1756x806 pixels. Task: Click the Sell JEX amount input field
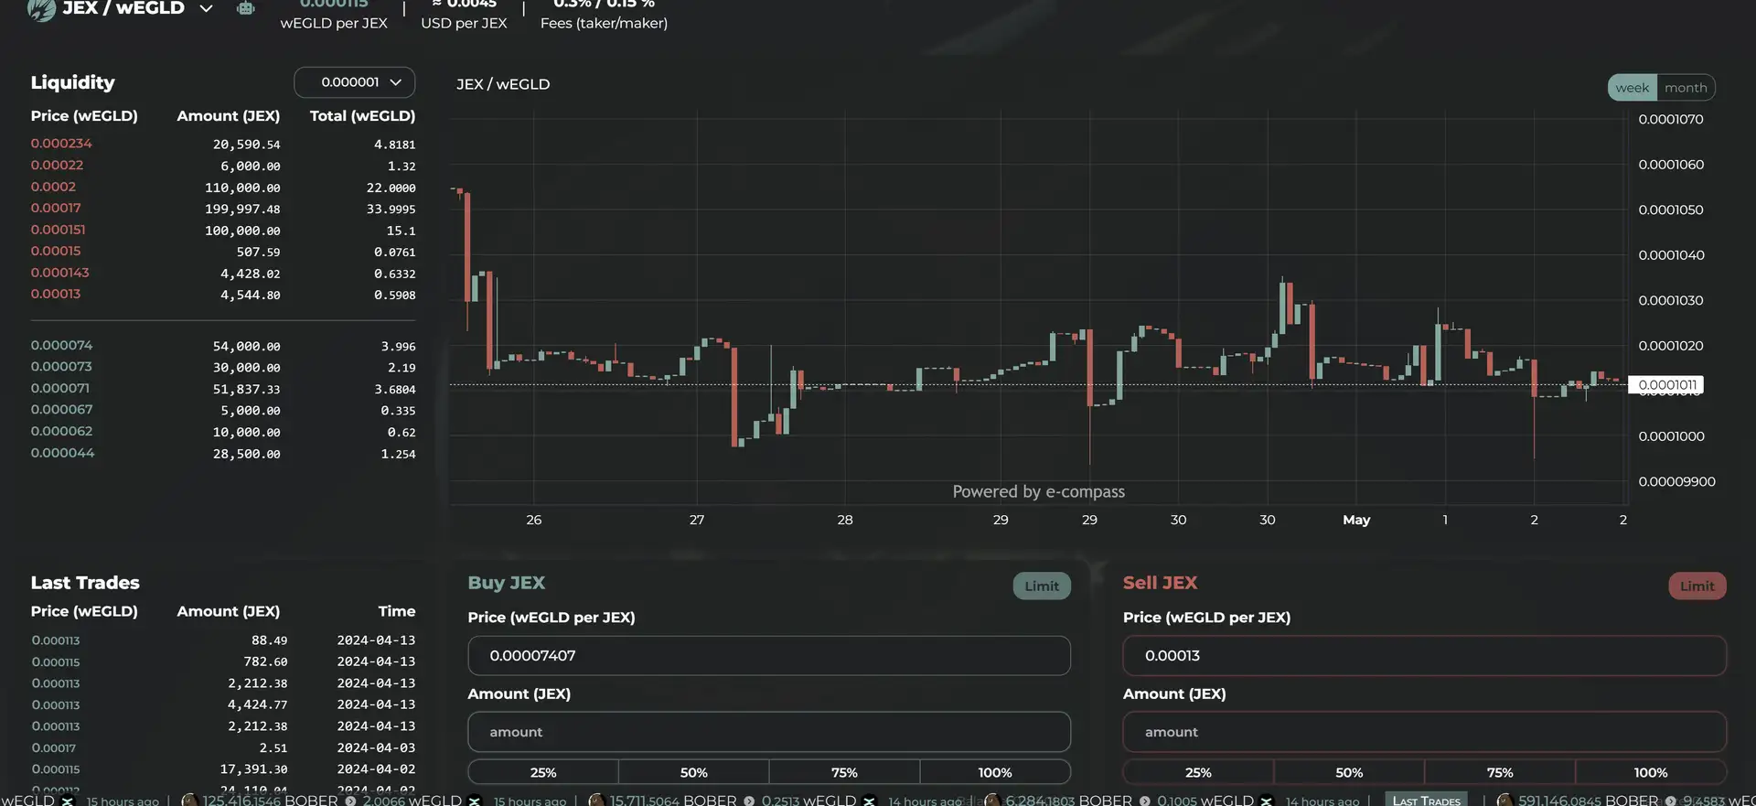pos(1424,732)
